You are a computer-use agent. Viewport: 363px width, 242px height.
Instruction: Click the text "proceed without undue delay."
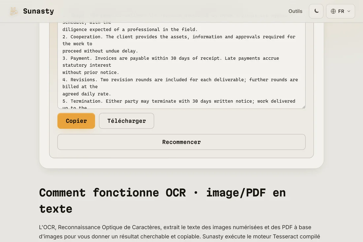pos(100,51)
